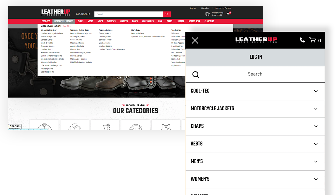Click the LeatherUp logo in desktop header
Screen dimensions: 335x195
tap(56, 12)
